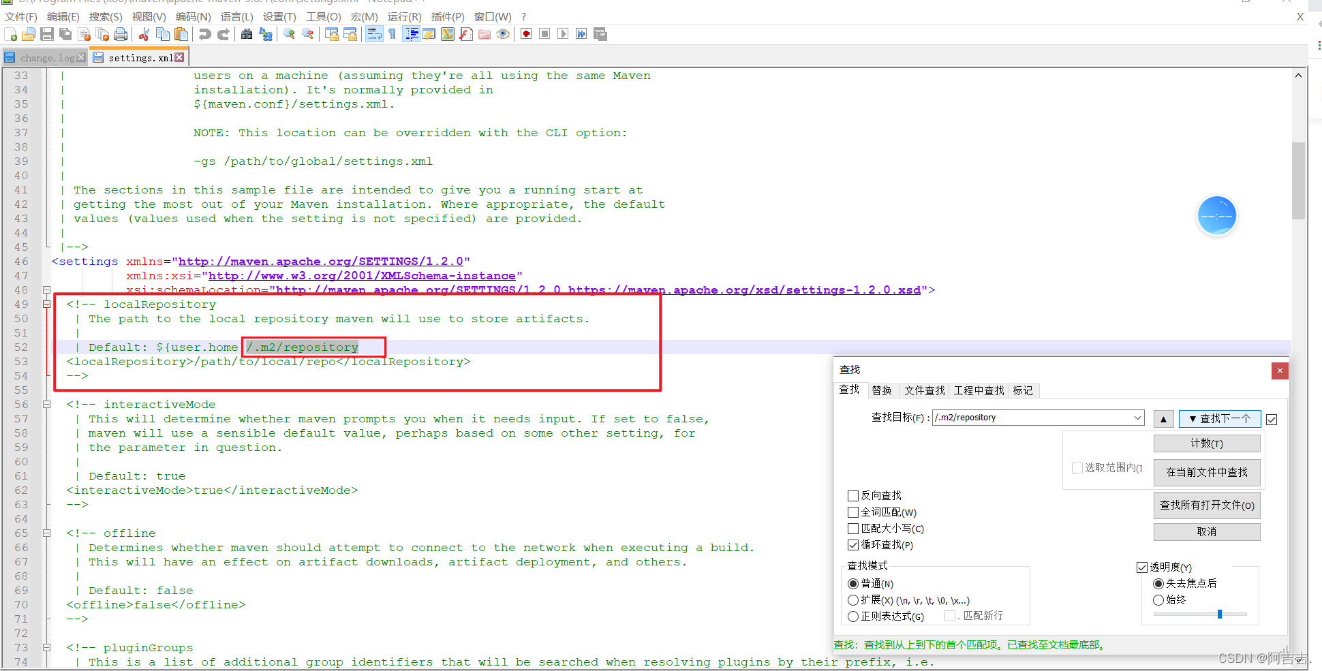Switch to the 标记 tab
This screenshot has height=671, width=1322.
tap(1023, 390)
